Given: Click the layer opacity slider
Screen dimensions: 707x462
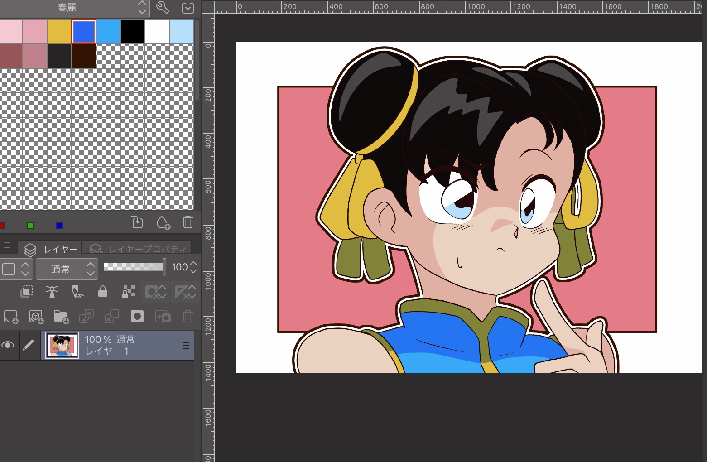Looking at the screenshot, I should (135, 267).
